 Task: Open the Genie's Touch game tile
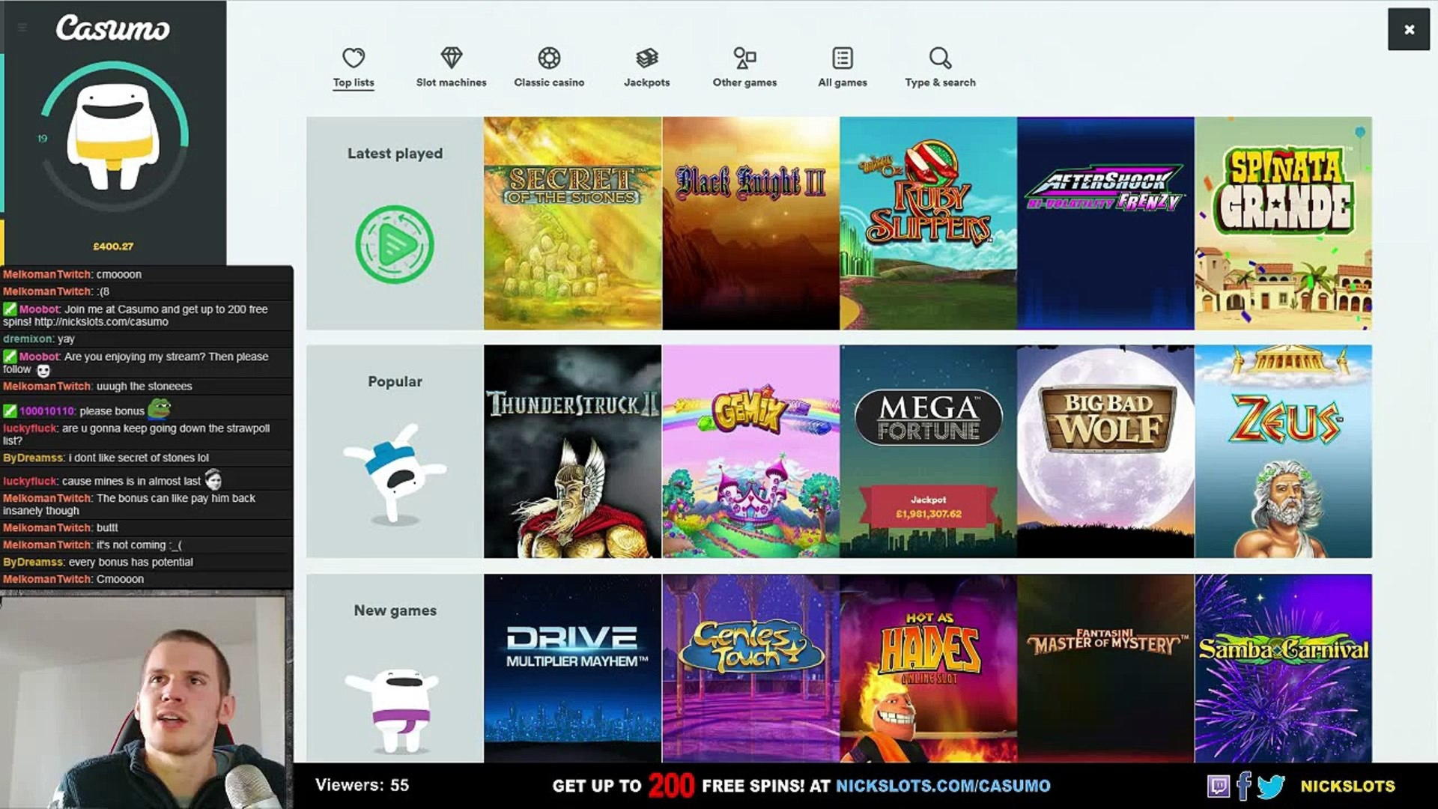pos(750,668)
